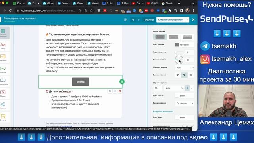Click the save block icon beside trash

(x=115, y=91)
